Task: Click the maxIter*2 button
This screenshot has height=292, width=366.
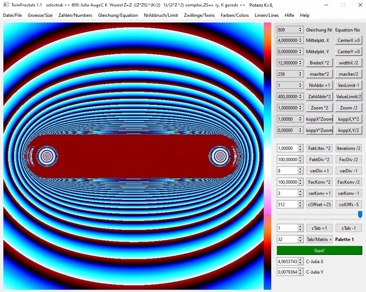Action: [x=319, y=74]
